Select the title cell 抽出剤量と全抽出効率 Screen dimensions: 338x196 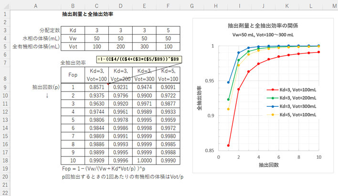tap(87, 14)
